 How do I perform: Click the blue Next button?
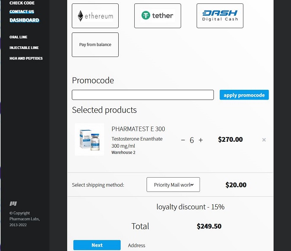[x=97, y=245]
